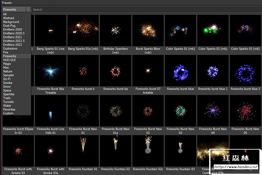Open the Fireworks category dropdown arrow
Screen dimensions: 262x175
pyautogui.click(x=29, y=9)
